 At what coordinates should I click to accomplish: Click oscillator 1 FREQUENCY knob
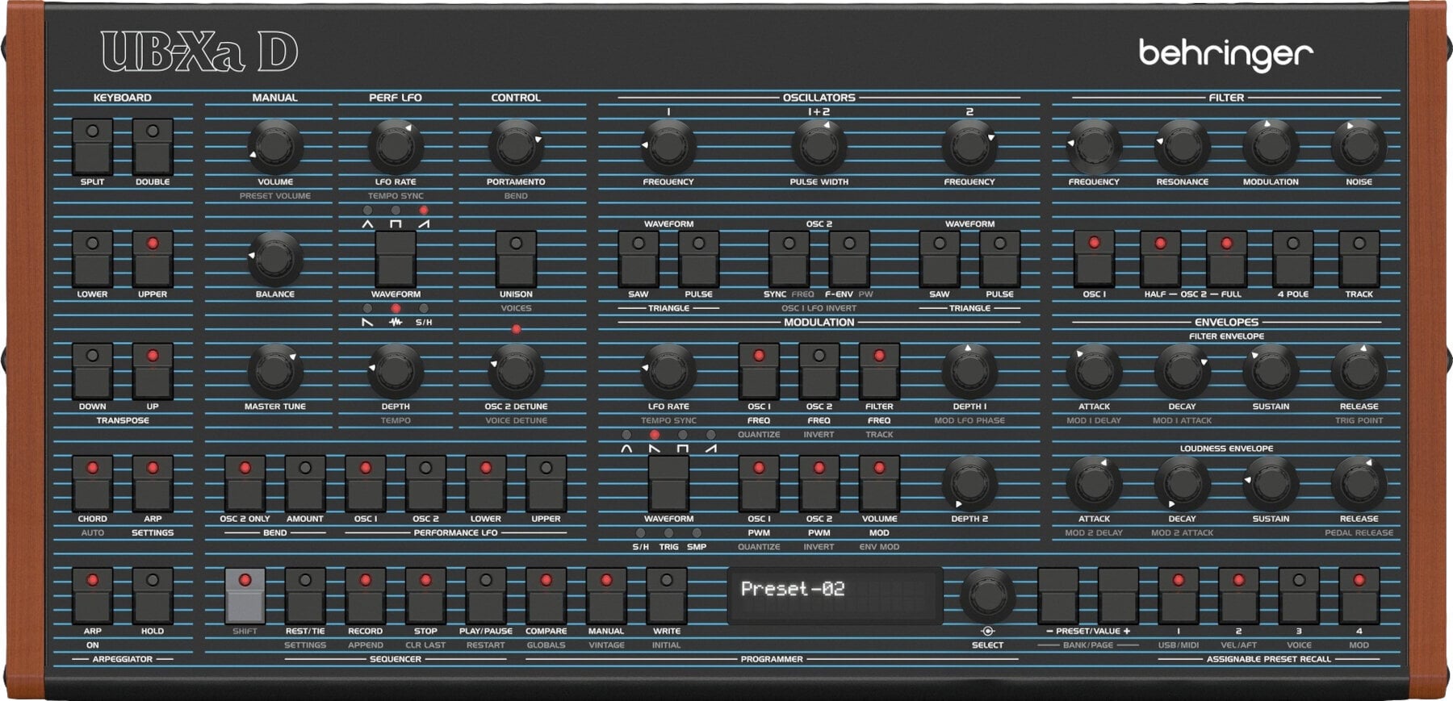click(x=668, y=147)
